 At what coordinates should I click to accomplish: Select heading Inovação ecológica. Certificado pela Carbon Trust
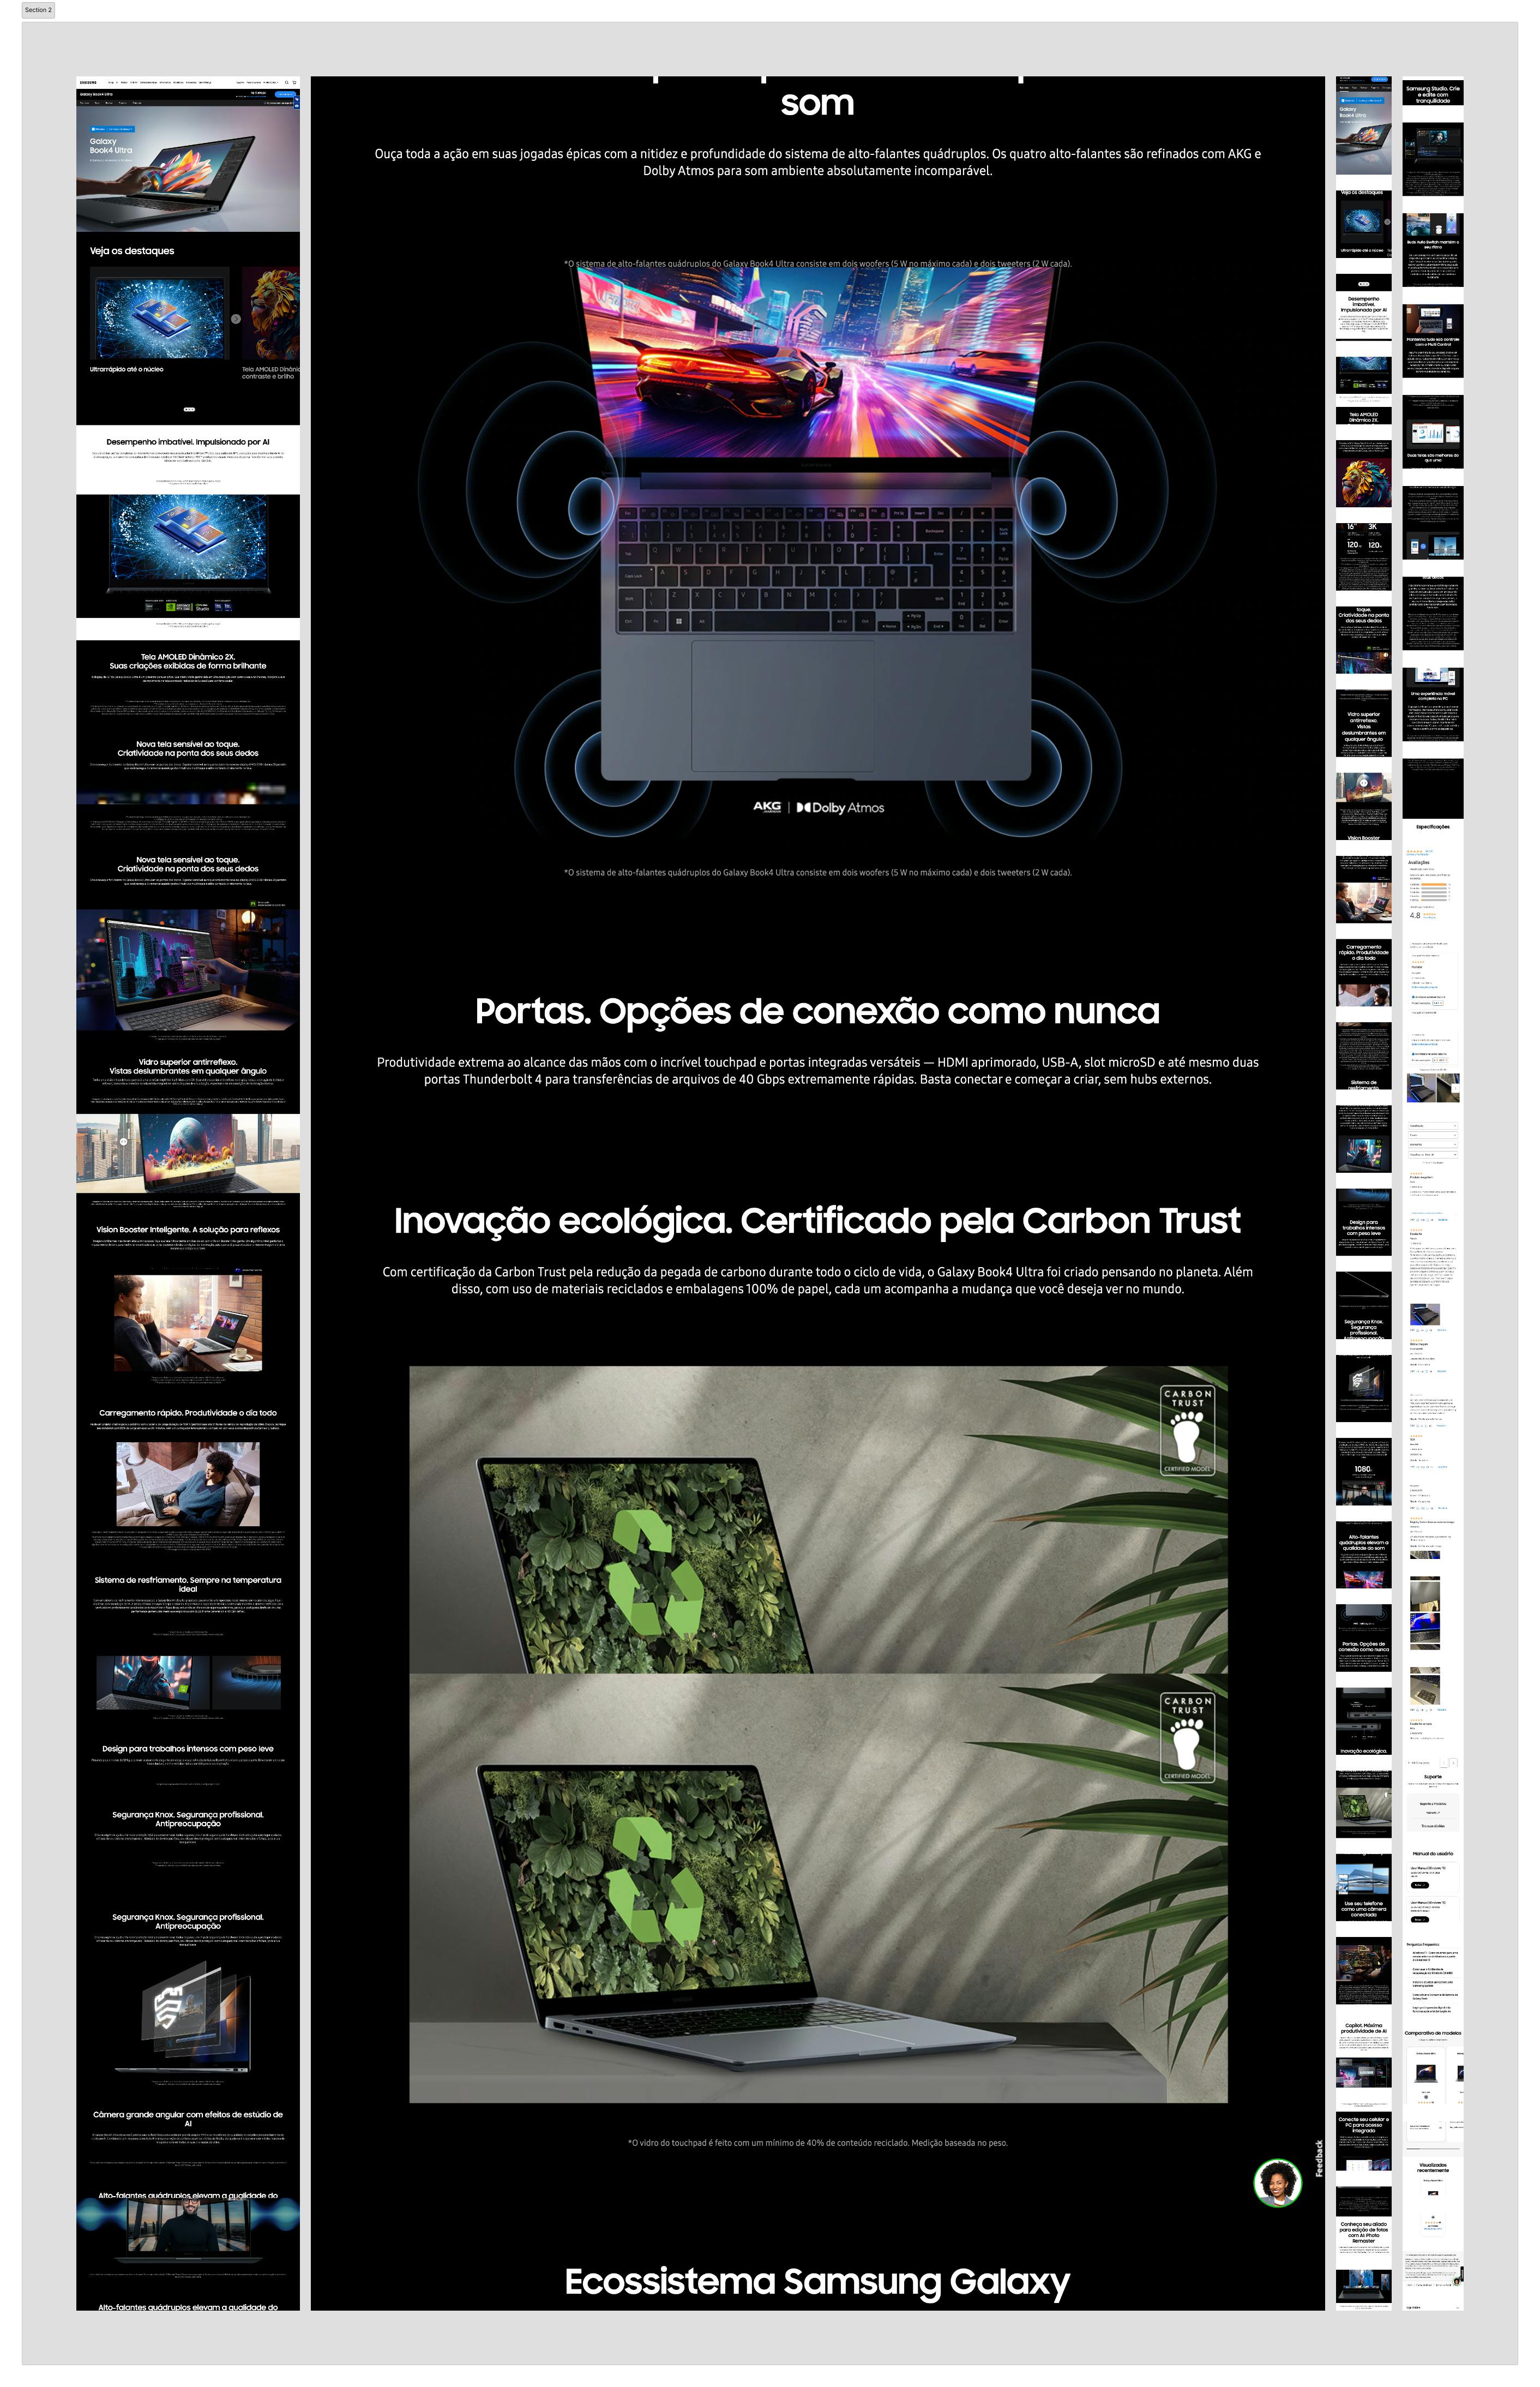click(x=817, y=1221)
